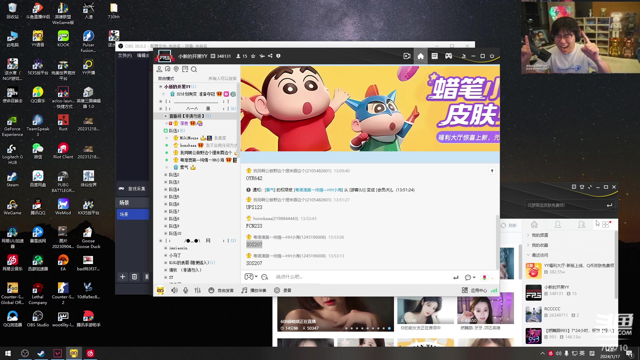Open the audio mixer sliders control
This screenshot has height=360, width=640.
pyautogui.click(x=198, y=290)
